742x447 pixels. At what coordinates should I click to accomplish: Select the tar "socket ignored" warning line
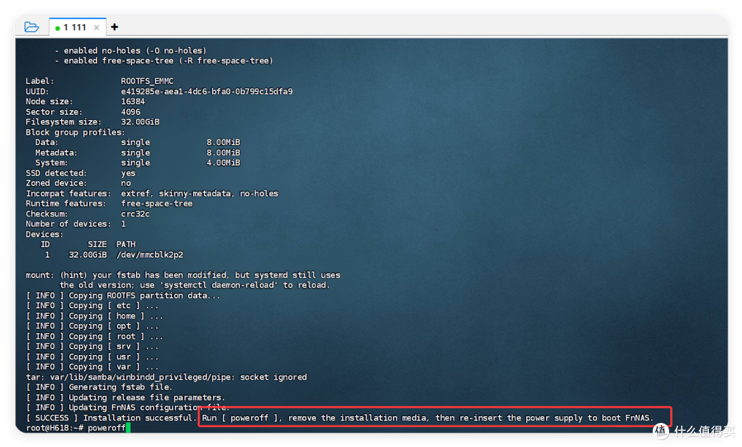click(x=166, y=377)
